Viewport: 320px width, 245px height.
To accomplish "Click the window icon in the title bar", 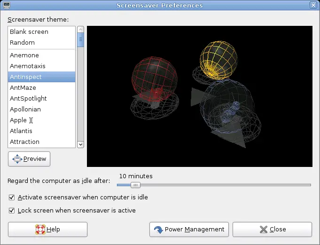I will click(6, 5).
